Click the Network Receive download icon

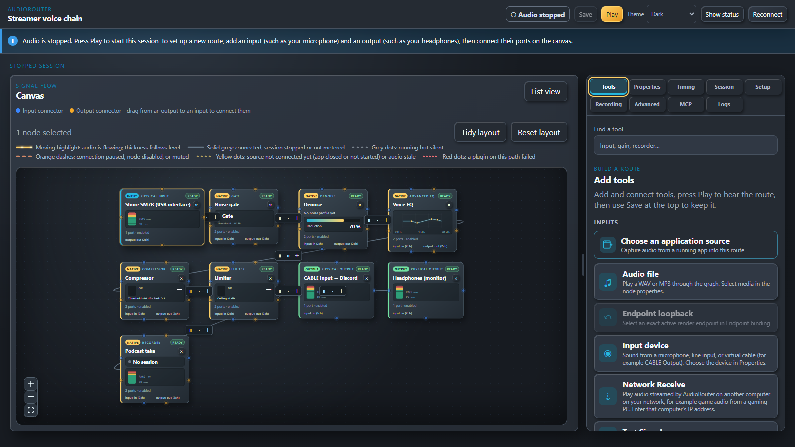tap(607, 396)
